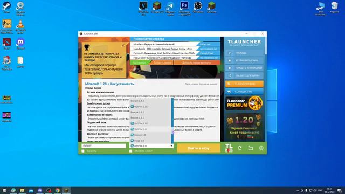345x194 pixels.
Task: Open This PC desktop icon
Action: pos(321,9)
